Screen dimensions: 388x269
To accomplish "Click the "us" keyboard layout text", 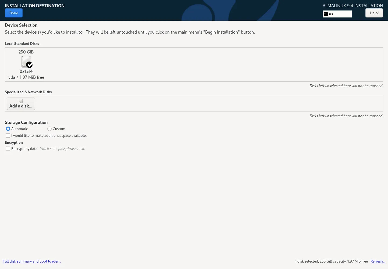I will 331,14.
